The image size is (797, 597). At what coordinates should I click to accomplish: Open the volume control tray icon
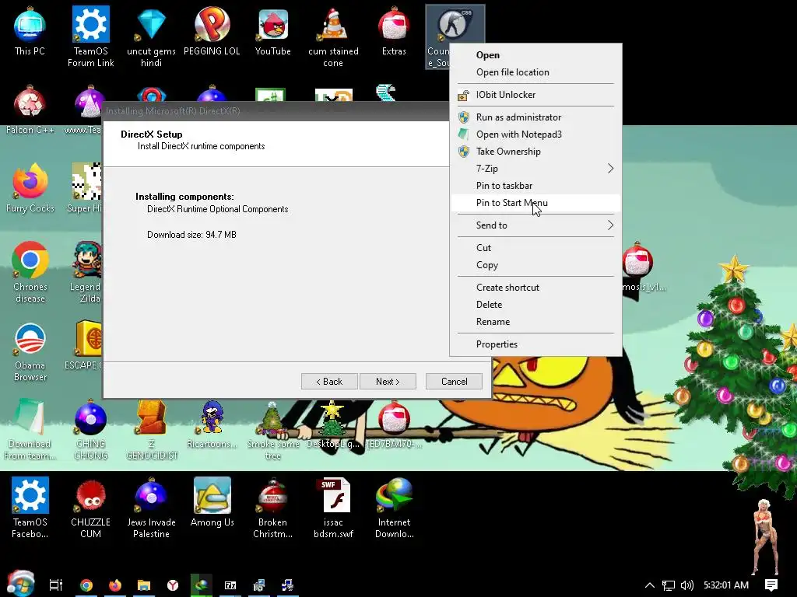pos(687,585)
